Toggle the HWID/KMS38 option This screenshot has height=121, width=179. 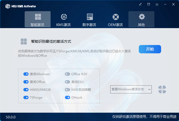26,90
